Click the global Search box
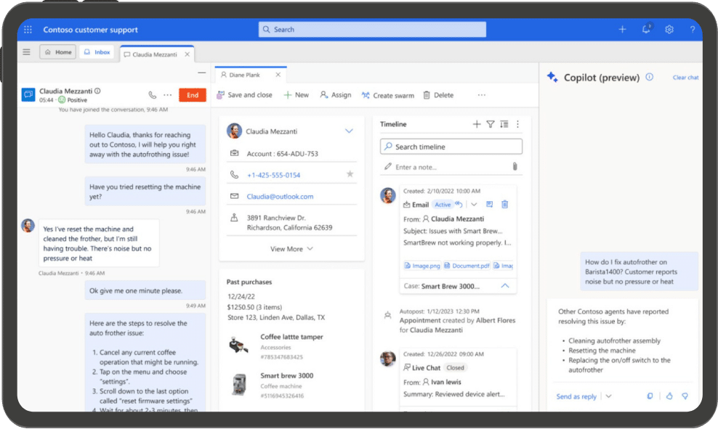The width and height of the screenshot is (718, 429). click(372, 29)
